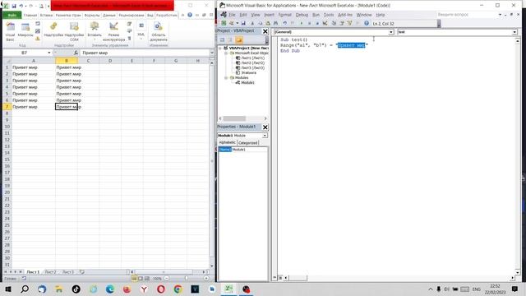Click the Excel help question mark icon

(190, 15)
